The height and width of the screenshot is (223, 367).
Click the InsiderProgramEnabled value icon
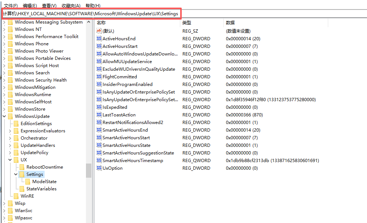point(99,84)
